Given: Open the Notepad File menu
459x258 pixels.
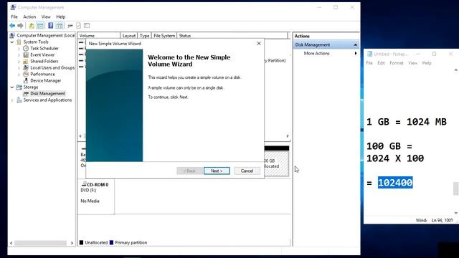Looking at the screenshot, I should 369,63.
